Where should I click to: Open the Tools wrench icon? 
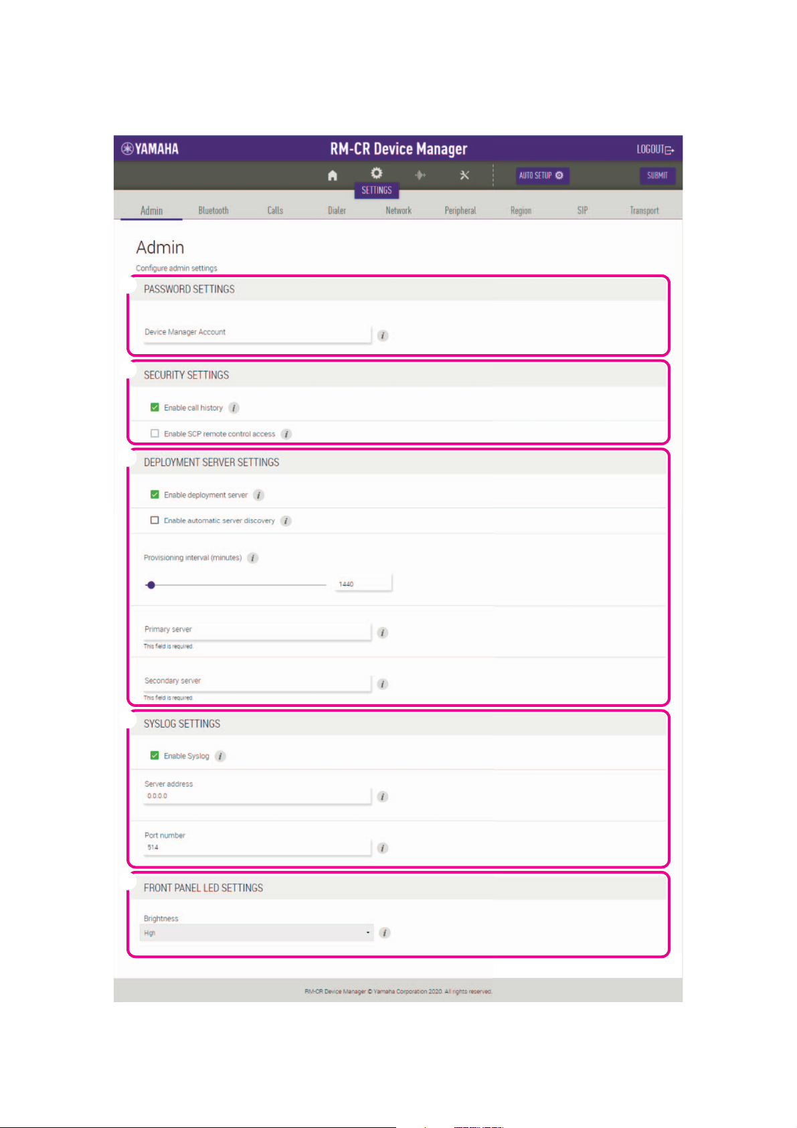(x=464, y=175)
